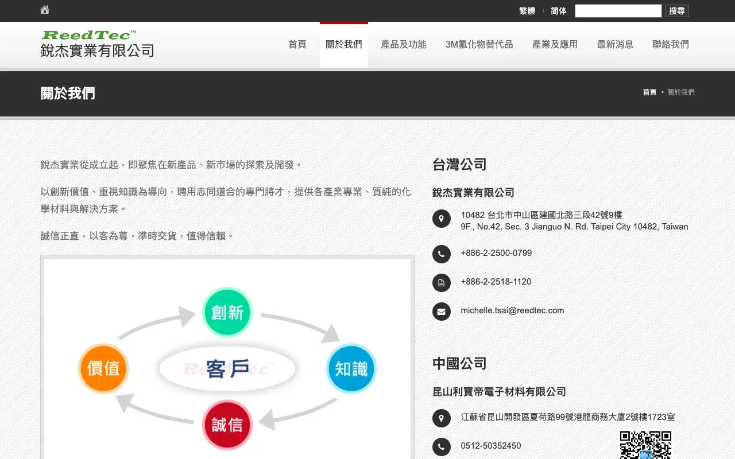Click the 搜尋 search button
This screenshot has width=735, height=459.
click(x=677, y=11)
